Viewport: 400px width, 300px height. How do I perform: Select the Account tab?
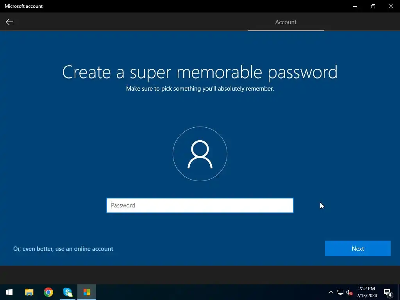[286, 22]
